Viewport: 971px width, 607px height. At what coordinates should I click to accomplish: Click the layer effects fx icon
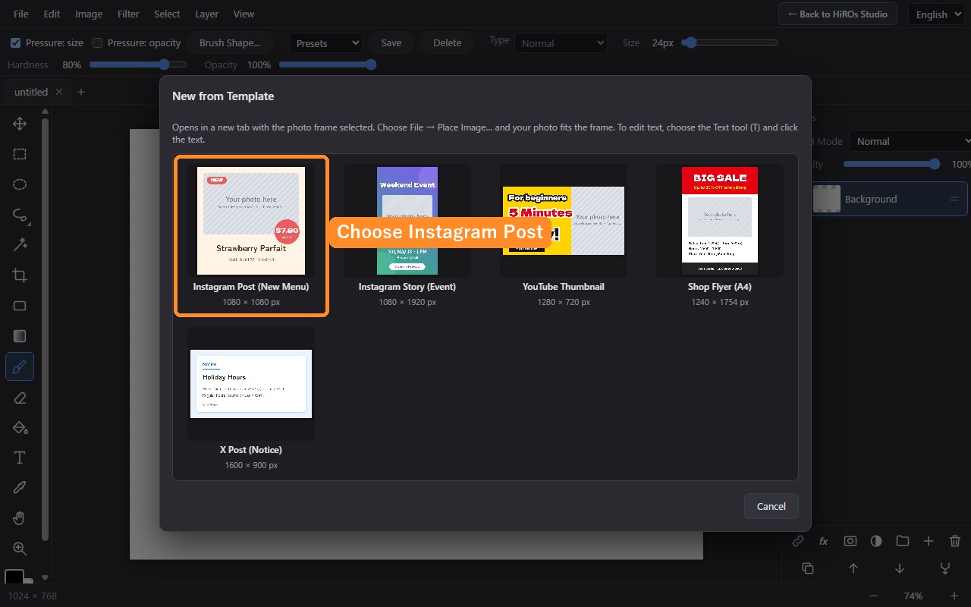pos(824,541)
